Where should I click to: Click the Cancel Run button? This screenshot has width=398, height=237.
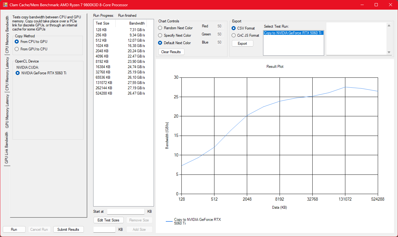[39, 230]
